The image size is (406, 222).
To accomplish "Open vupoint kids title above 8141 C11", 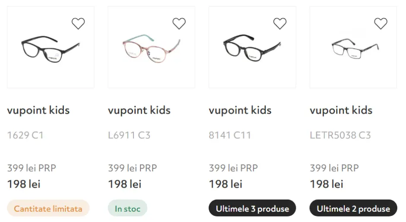I will [240, 110].
